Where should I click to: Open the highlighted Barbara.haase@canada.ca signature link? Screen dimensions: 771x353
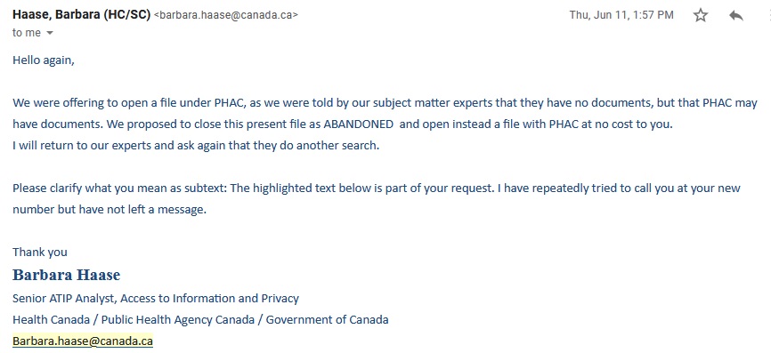[83, 341]
